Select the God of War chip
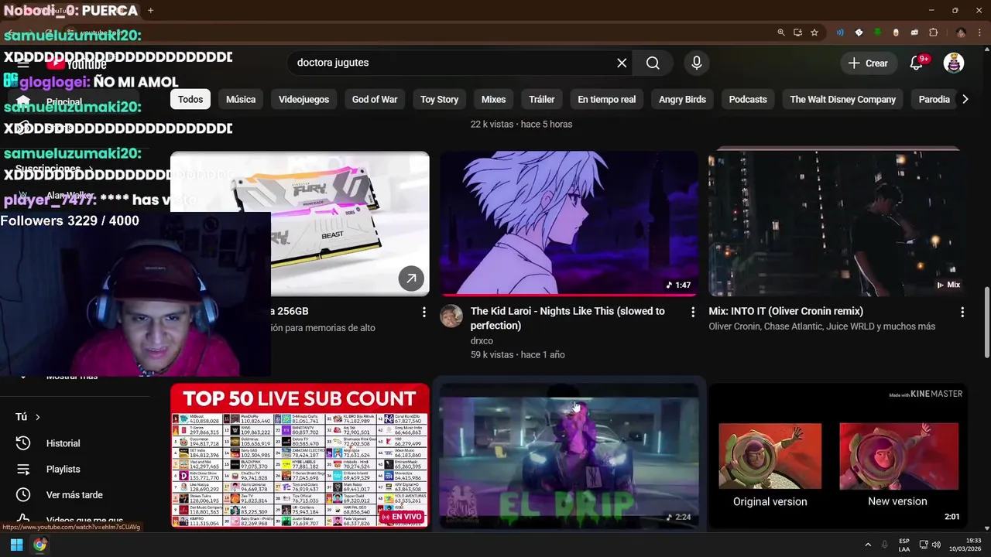The image size is (991, 557). [x=375, y=99]
